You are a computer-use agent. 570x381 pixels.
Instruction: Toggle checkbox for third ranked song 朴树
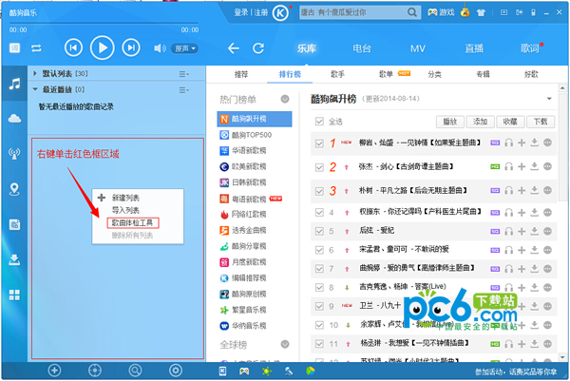[x=319, y=191]
